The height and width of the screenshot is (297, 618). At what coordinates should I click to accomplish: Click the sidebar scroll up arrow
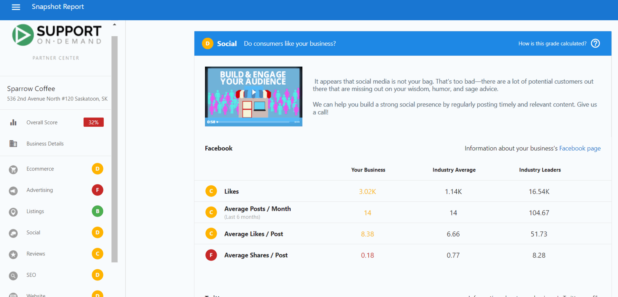coord(114,24)
